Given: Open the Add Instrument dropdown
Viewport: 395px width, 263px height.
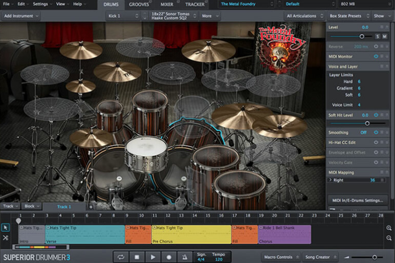Looking at the screenshot, I should coord(21,16).
